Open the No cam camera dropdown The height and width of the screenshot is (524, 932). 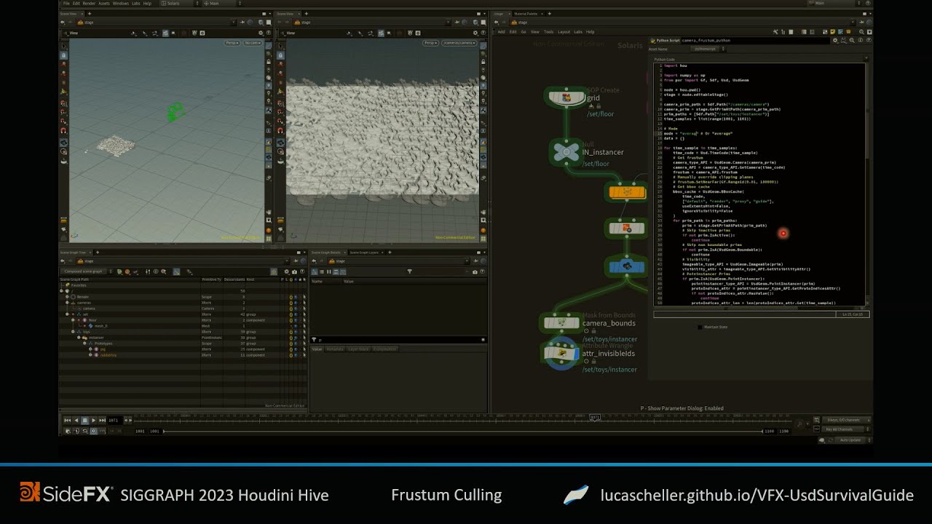point(253,43)
